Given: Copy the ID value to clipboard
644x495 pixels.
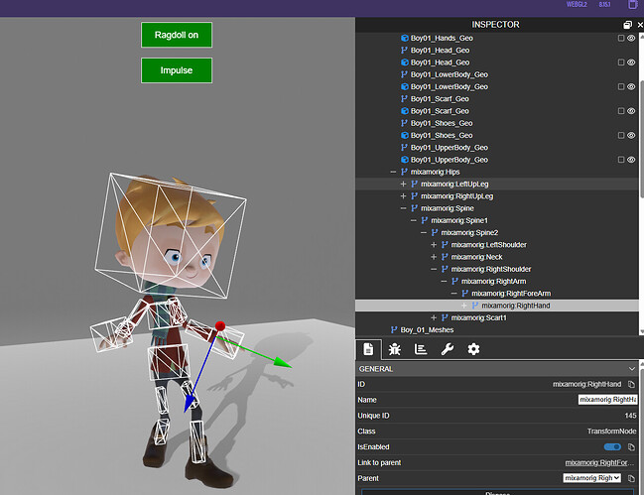Looking at the screenshot, I should pyautogui.click(x=631, y=385).
